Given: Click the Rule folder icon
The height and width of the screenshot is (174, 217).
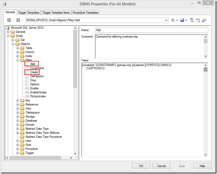Looking at the screenshot, I should [x=22, y=145].
